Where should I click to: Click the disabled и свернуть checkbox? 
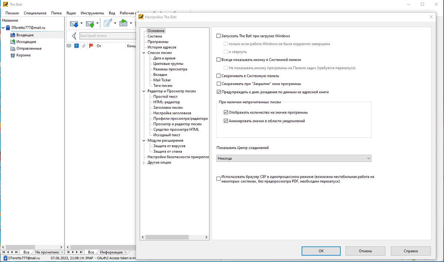tap(226, 52)
